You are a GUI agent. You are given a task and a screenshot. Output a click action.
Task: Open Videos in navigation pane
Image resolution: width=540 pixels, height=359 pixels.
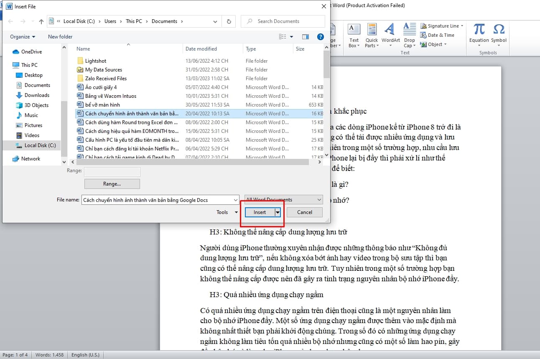tap(28, 135)
